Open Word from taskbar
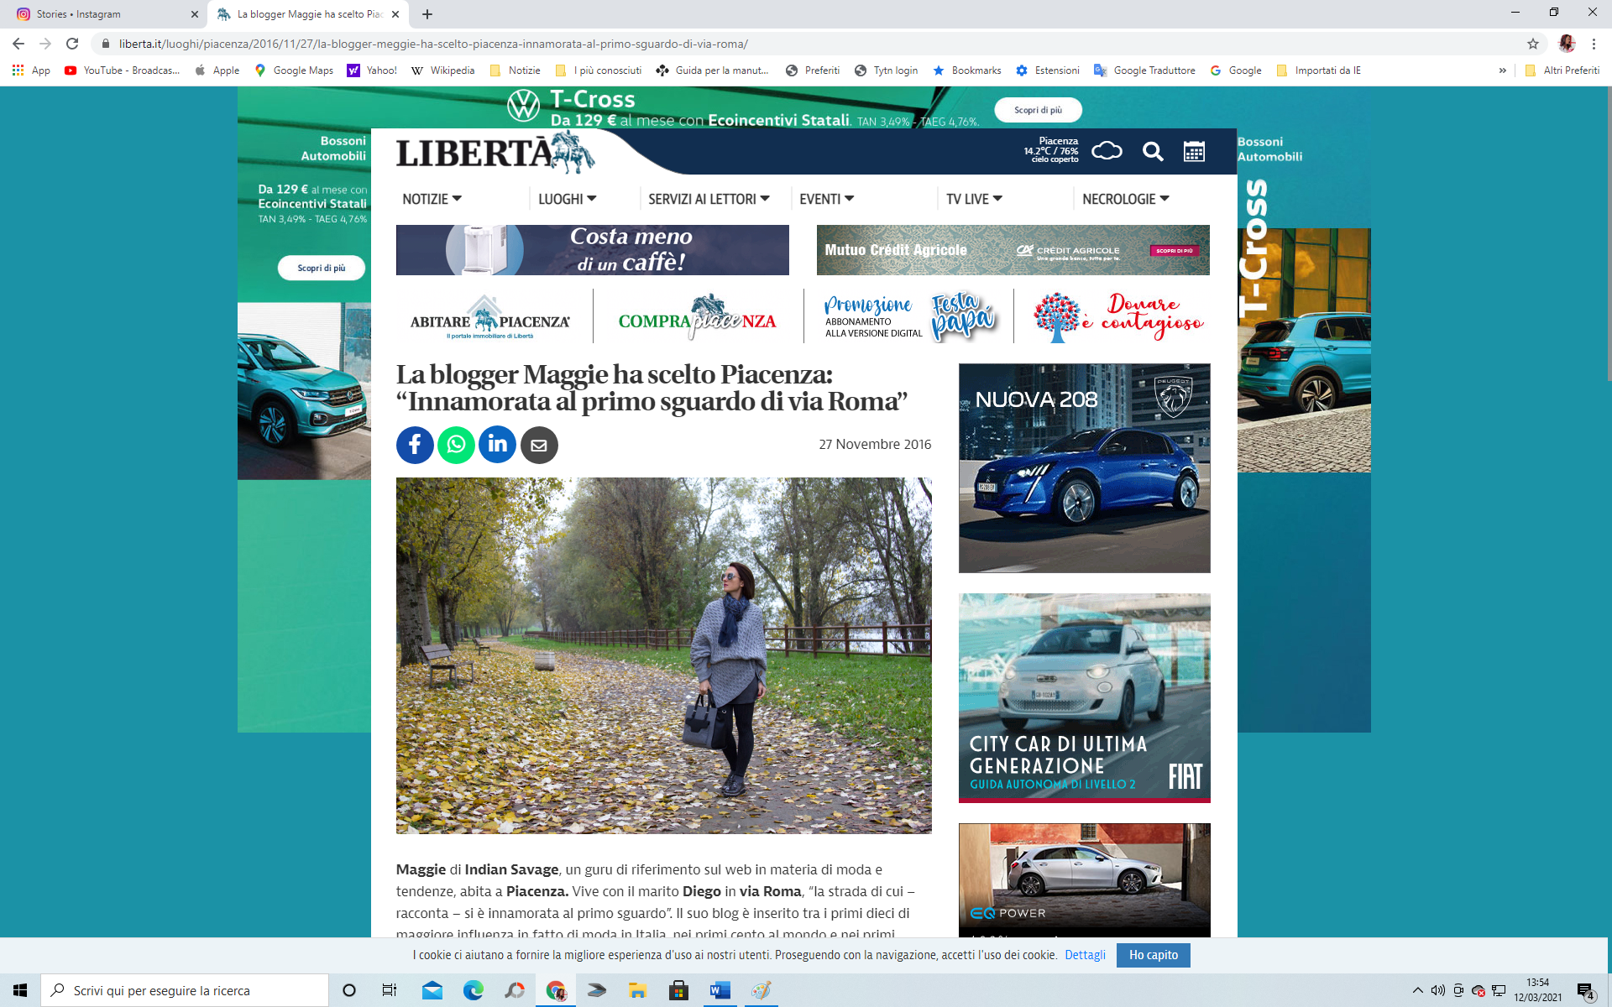The width and height of the screenshot is (1612, 1007). point(720,990)
